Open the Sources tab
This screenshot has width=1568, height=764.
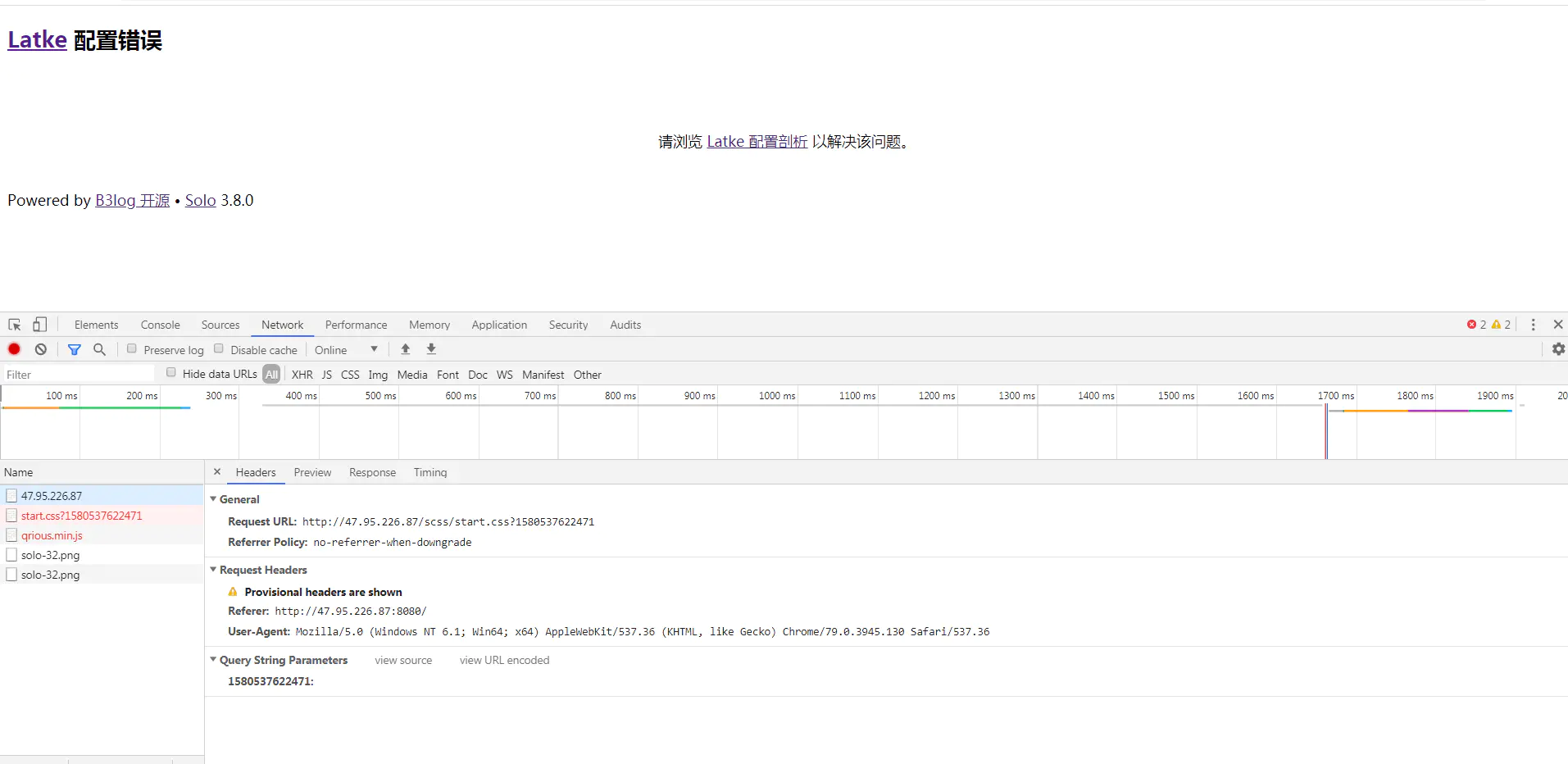click(x=220, y=325)
